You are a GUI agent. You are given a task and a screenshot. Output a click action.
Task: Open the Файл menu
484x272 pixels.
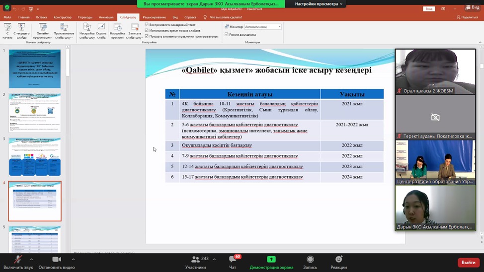pos(7,17)
